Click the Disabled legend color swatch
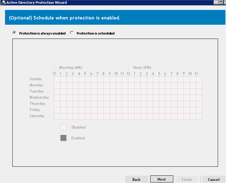This screenshot has width=226, height=183. pyautogui.click(x=63, y=127)
